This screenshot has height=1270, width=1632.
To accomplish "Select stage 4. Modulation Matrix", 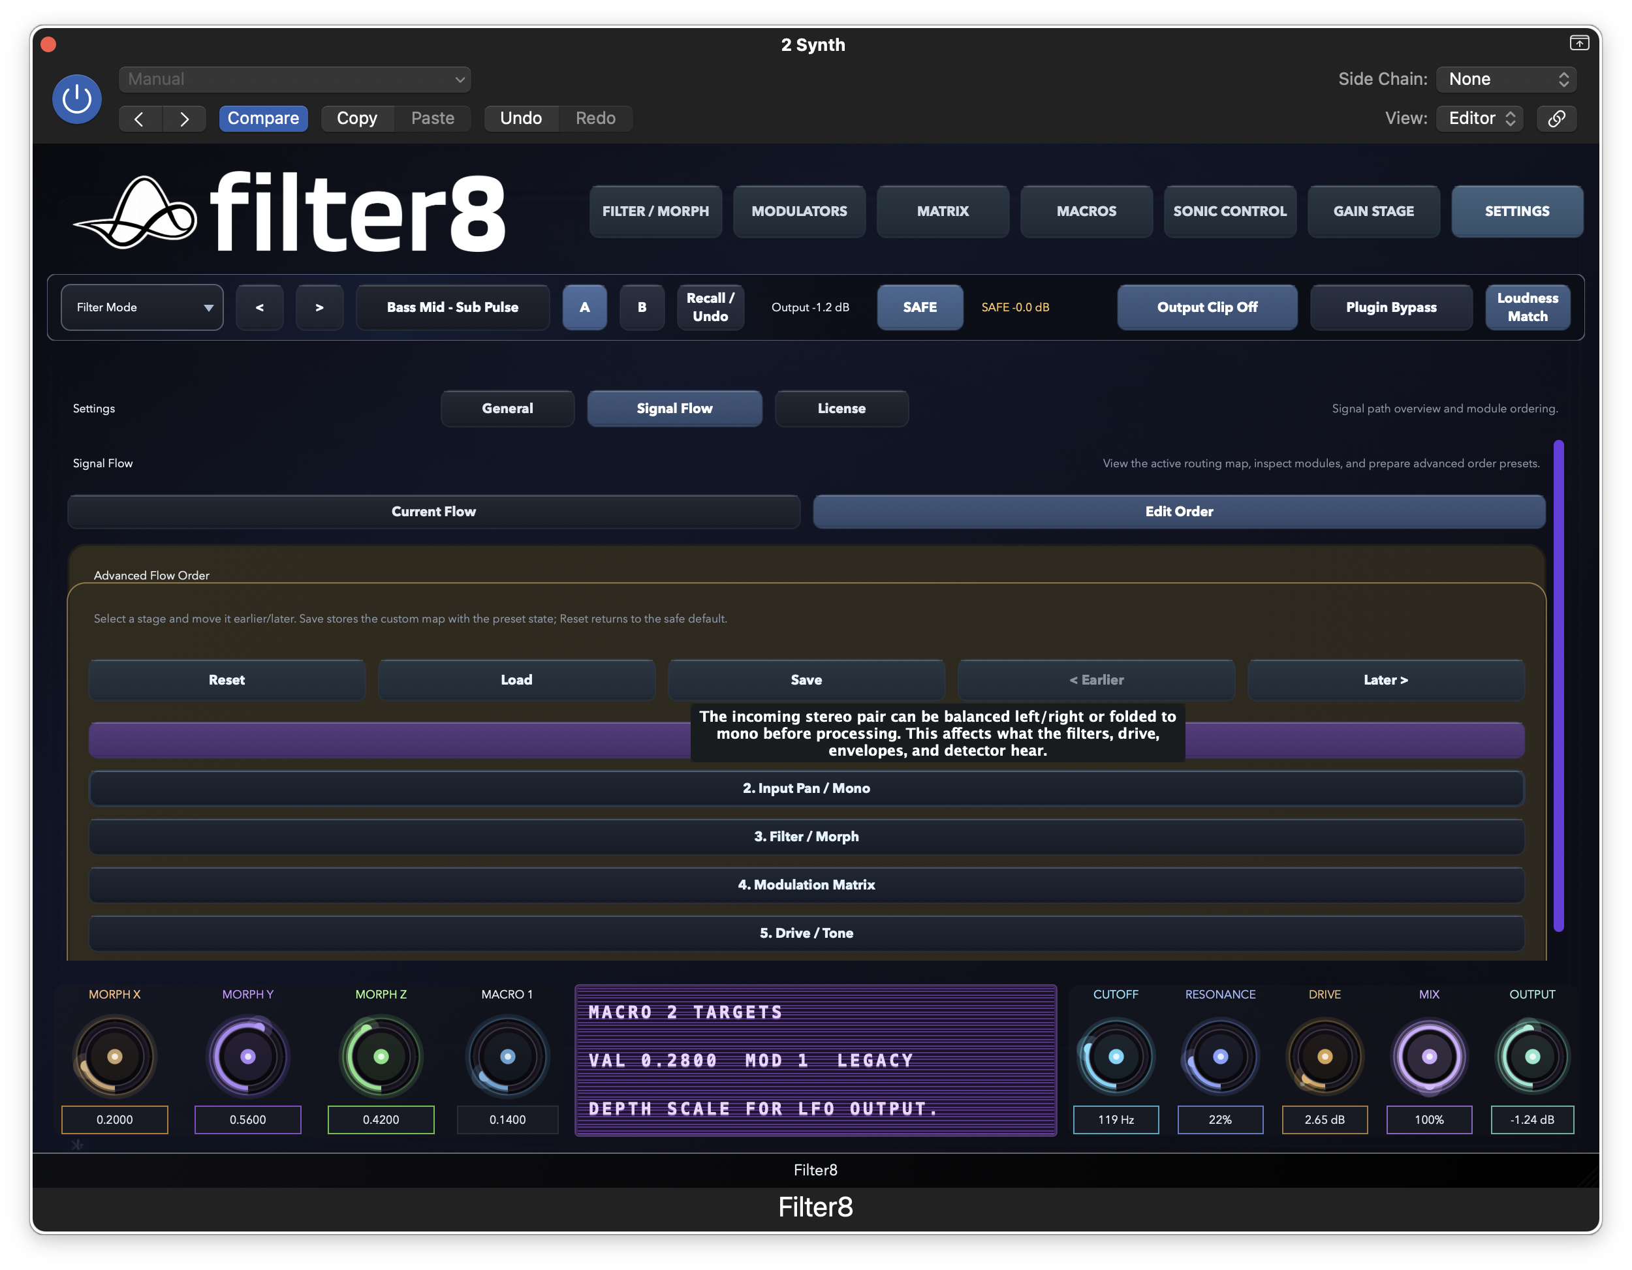I will tap(806, 884).
